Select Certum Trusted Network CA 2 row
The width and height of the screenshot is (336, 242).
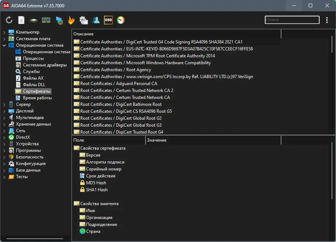pos(123,91)
